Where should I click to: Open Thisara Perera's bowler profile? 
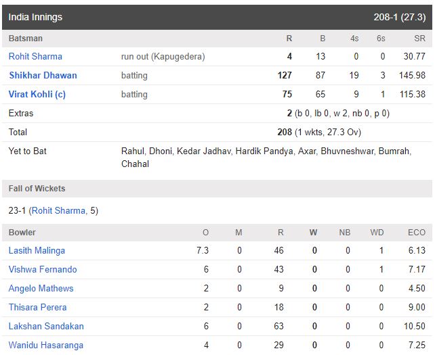(x=38, y=308)
